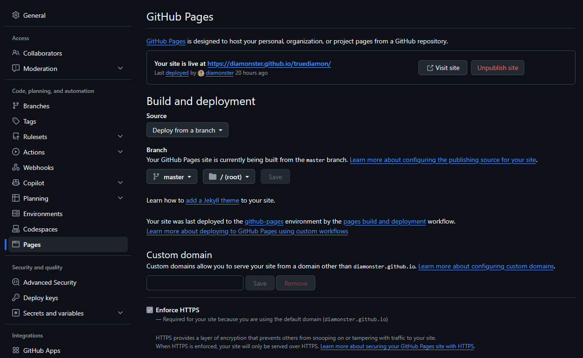Click the Planning table icon

(16, 198)
